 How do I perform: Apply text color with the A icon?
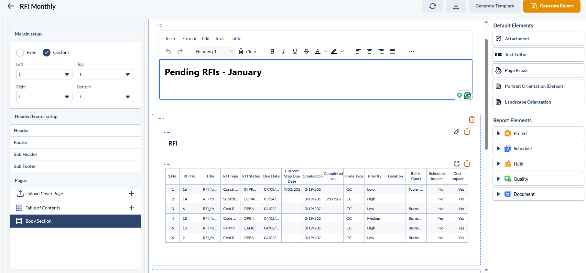tap(318, 51)
